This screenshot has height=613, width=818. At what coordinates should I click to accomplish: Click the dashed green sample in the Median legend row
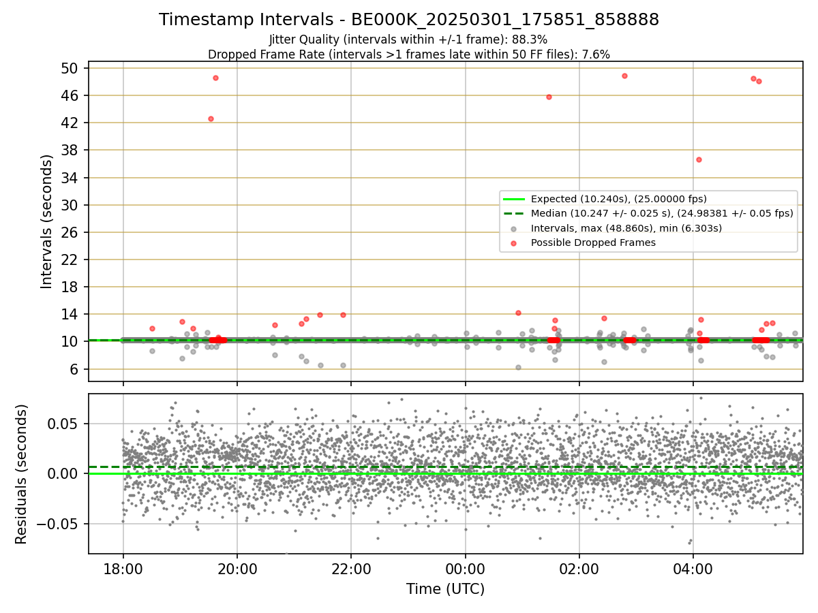click(514, 213)
